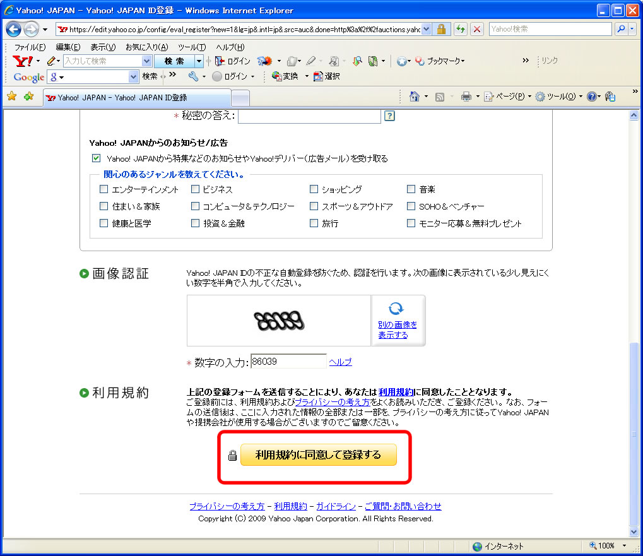The height and width of the screenshot is (556, 643).
Task: Click the 選択 icon on Google toolbar
Action: 318,76
